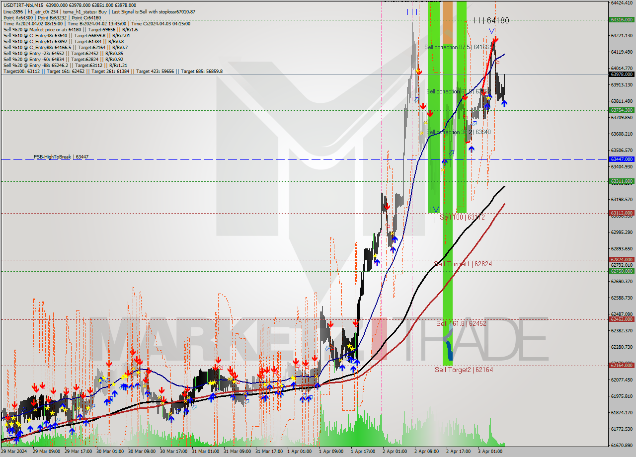Screen dimensions: 636x457
Task: Select the 'Line:2896 | h1_atr_c0' status line
Action: tap(99, 11)
